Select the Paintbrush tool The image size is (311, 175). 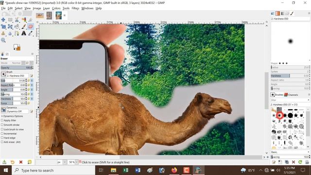click(x=24, y=26)
